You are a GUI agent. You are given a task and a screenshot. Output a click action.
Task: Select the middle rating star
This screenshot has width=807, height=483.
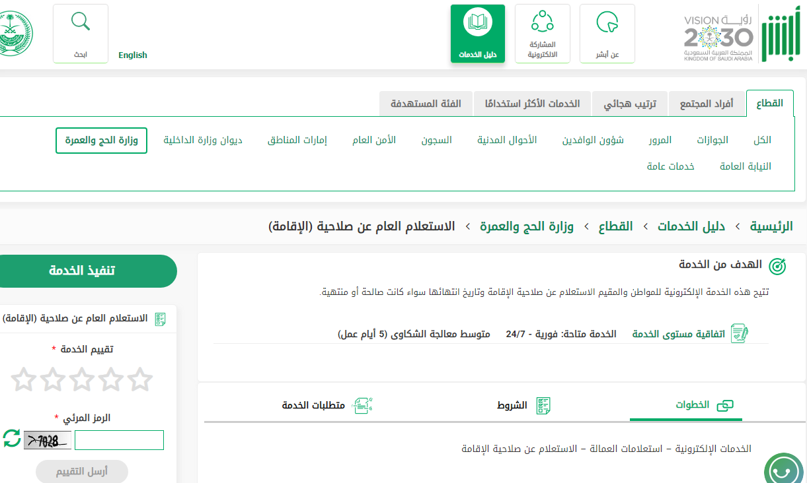coord(81,379)
